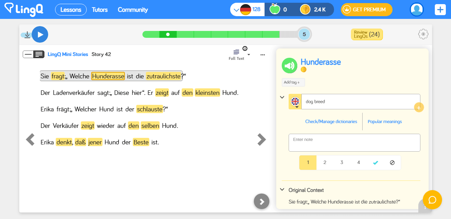Open lesson settings gear
The image size is (451, 219).
(x=423, y=34)
